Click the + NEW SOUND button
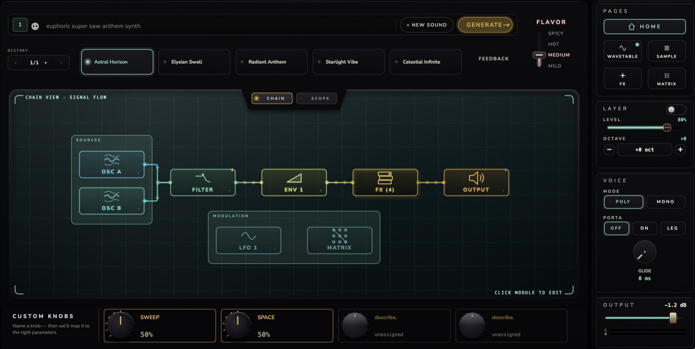Viewport: 695px width, 349px height. click(427, 25)
